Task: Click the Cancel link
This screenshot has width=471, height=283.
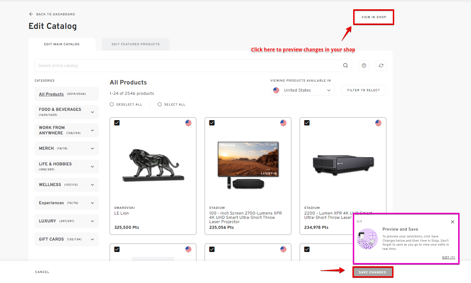Action: pos(42,272)
